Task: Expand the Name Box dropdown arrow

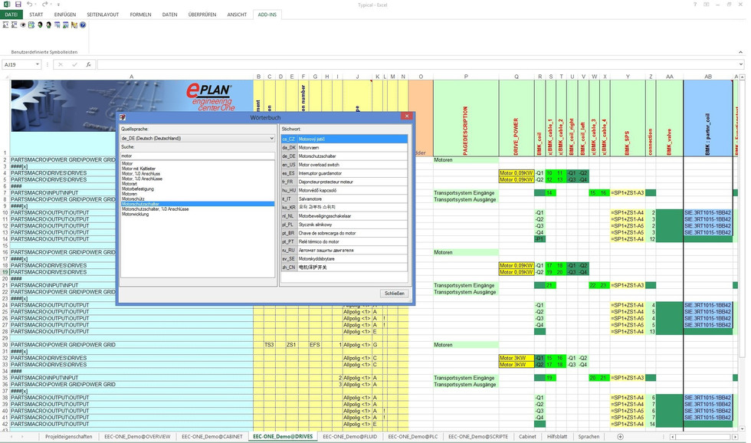Action: [x=37, y=64]
